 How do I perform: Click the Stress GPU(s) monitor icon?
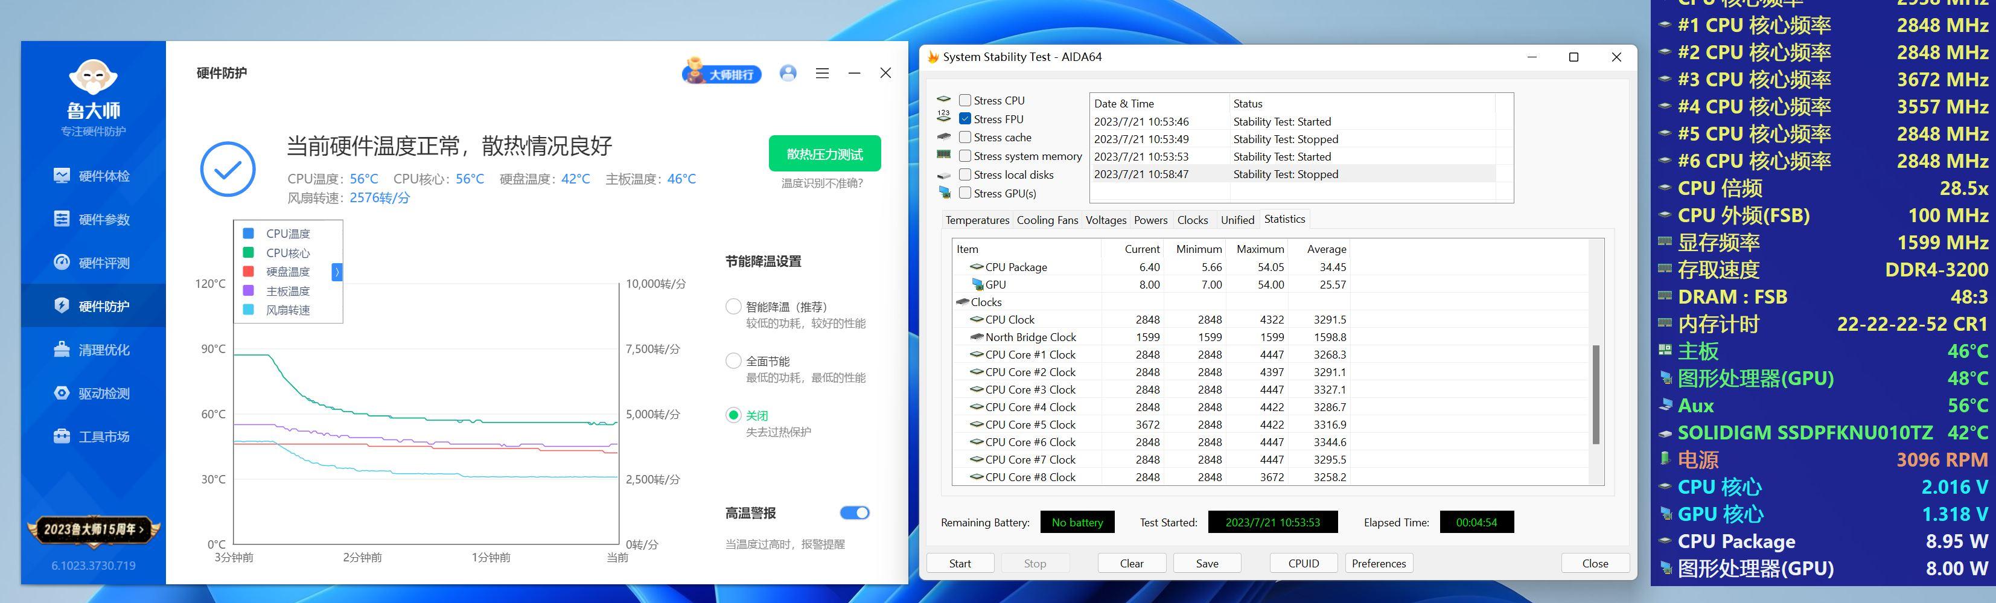[x=943, y=192]
